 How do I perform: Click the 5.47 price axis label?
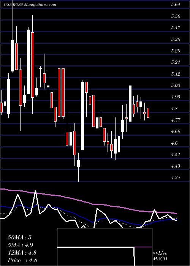click(x=176, y=28)
